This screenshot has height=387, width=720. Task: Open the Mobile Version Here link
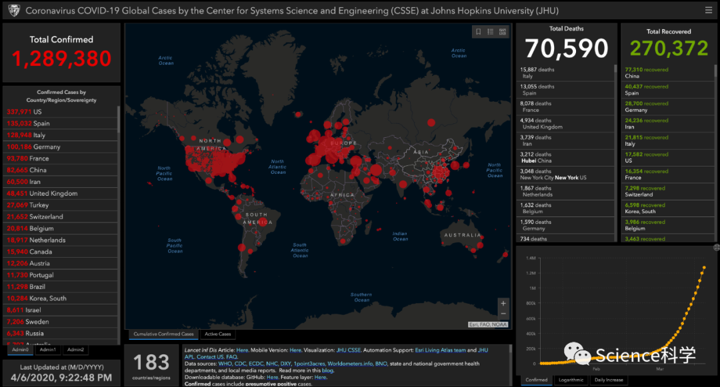coord(295,350)
